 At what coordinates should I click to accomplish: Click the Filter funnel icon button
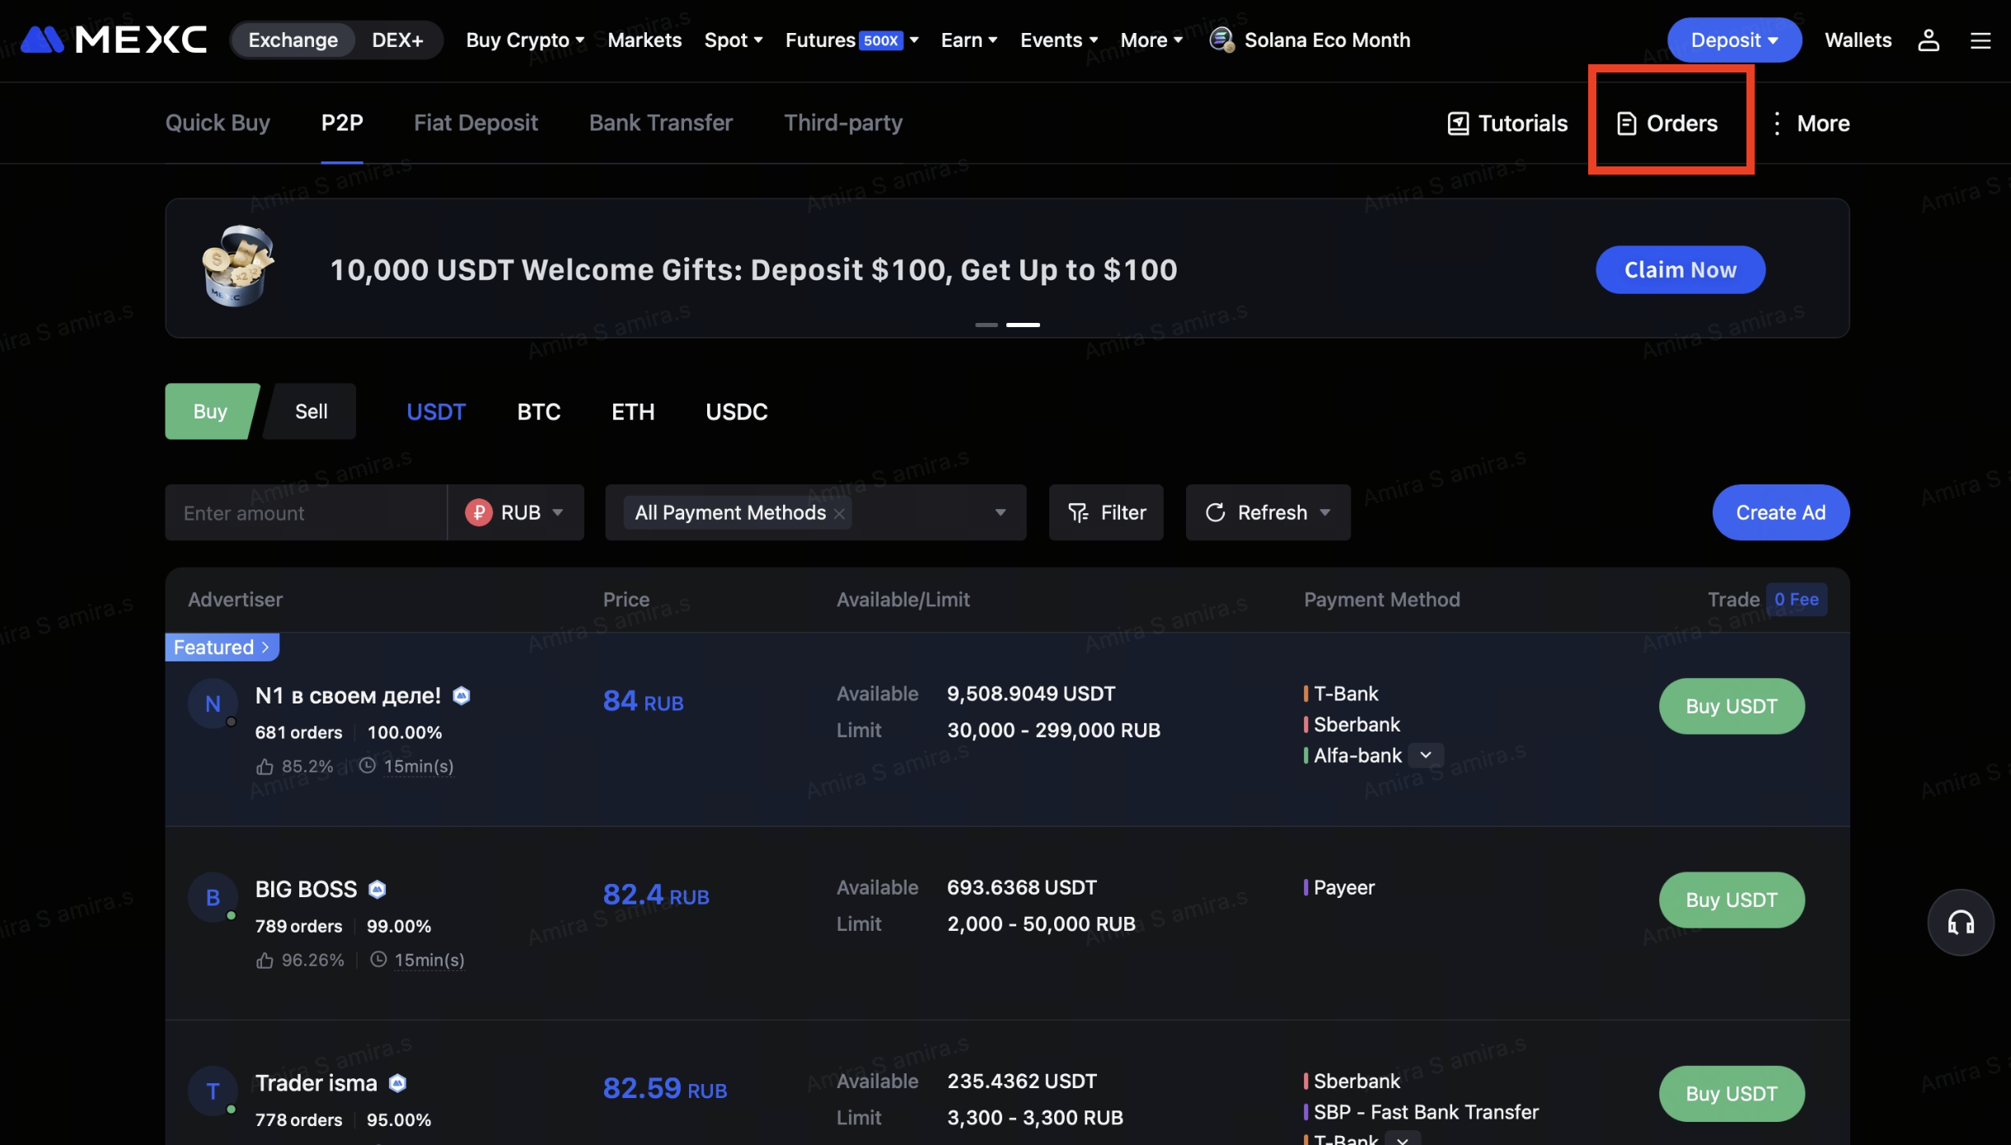click(1105, 512)
